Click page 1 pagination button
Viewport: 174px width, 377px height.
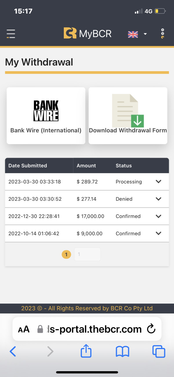coord(66,254)
